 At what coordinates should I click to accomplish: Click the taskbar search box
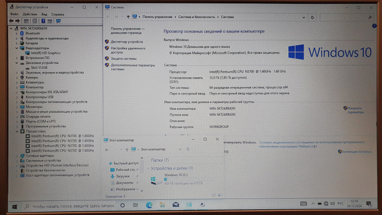[x=70, y=206]
